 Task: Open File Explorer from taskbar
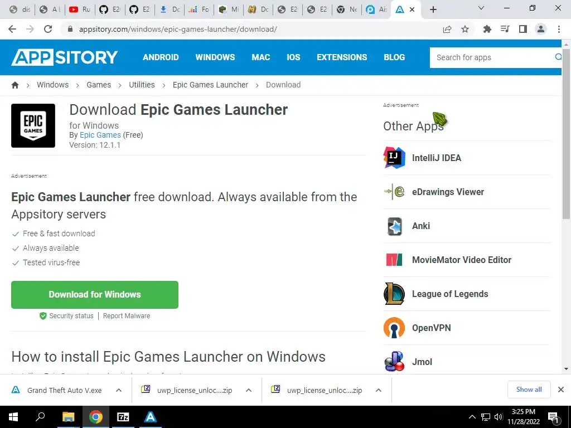(68, 417)
